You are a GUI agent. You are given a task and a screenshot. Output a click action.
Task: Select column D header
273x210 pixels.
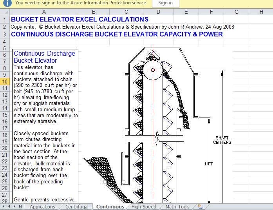point(158,12)
